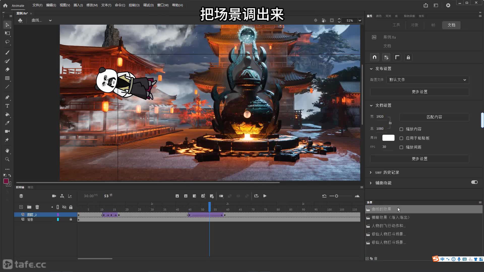Image resolution: width=484 pixels, height=272 pixels.
Task: Collapse the 文档设置 section
Action: point(371,106)
